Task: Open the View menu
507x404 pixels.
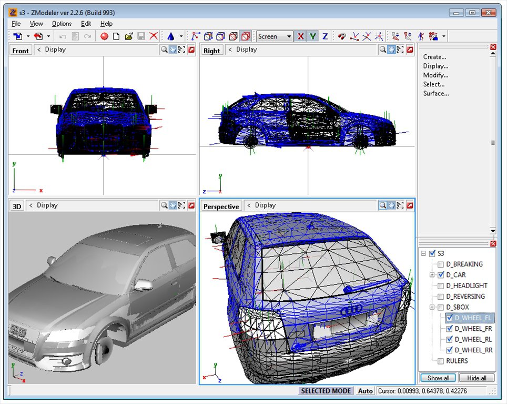Action: tap(36, 24)
